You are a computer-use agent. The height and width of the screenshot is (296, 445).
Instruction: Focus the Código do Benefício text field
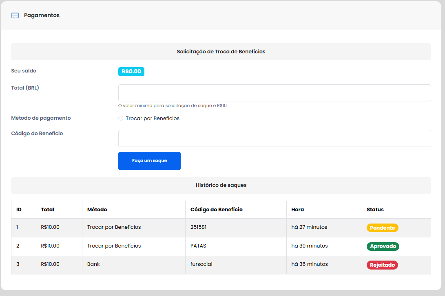point(274,138)
